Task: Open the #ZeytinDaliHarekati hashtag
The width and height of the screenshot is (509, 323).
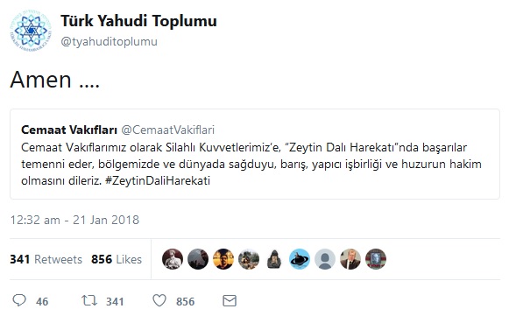Action: [158, 180]
